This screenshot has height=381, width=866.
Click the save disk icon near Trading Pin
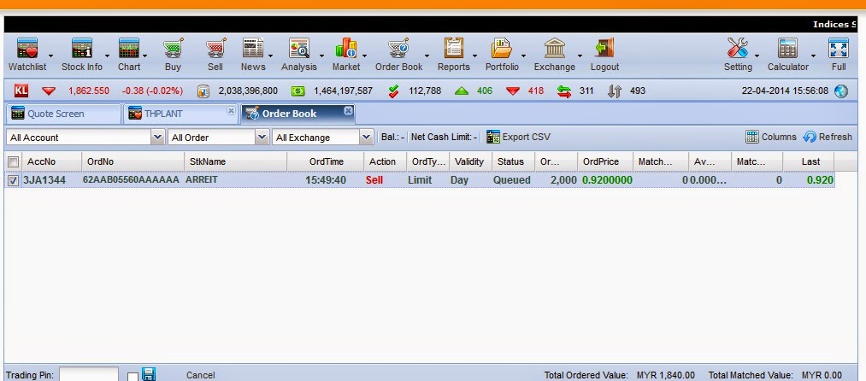tap(149, 374)
